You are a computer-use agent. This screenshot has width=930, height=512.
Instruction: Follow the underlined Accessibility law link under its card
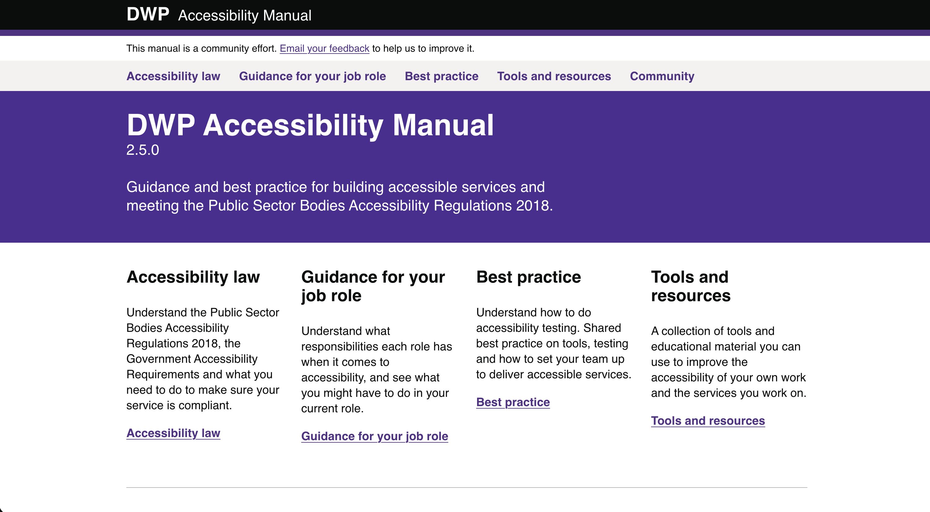[173, 433]
